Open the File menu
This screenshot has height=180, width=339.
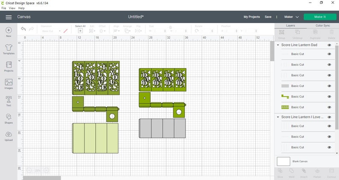4,8
